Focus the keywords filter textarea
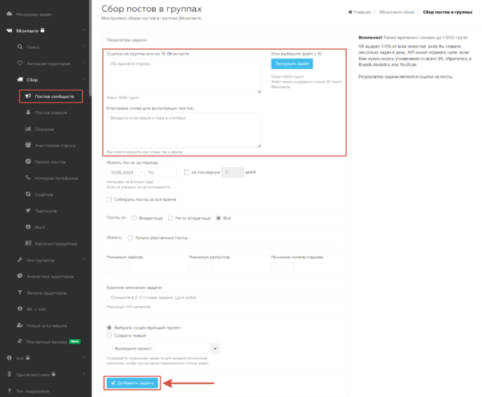The width and height of the screenshot is (482, 397). (x=184, y=130)
